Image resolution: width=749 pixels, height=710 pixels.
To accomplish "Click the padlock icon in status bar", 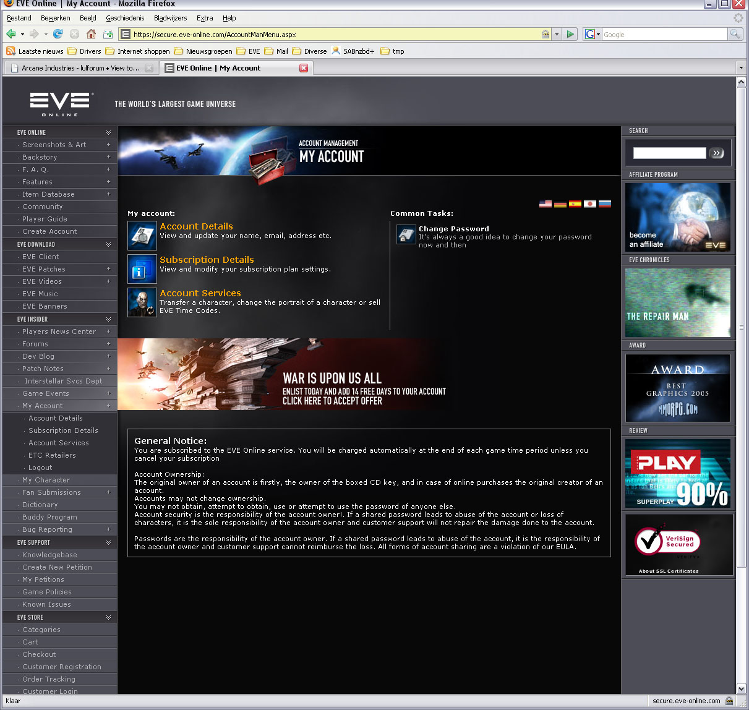I will point(729,701).
